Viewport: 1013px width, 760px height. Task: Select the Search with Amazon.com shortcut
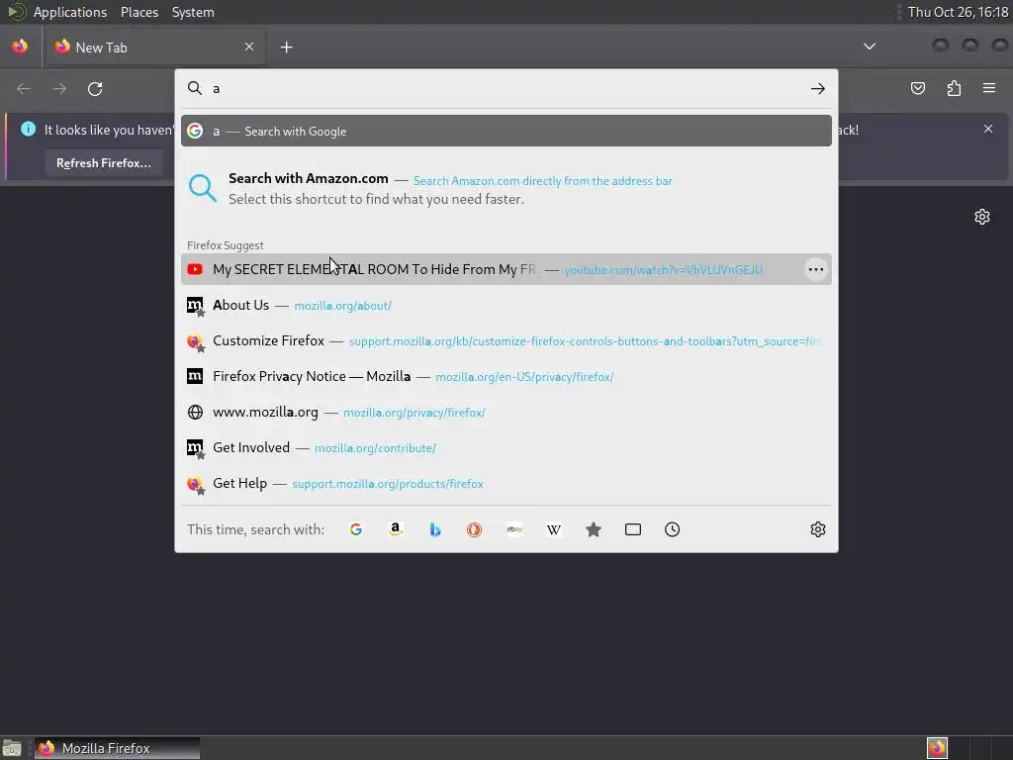point(506,188)
